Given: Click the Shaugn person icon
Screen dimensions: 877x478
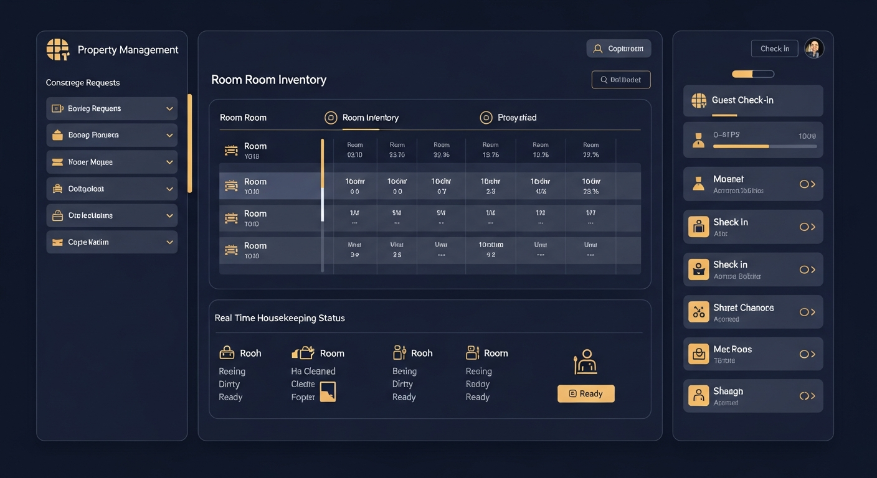Looking at the screenshot, I should click(698, 396).
